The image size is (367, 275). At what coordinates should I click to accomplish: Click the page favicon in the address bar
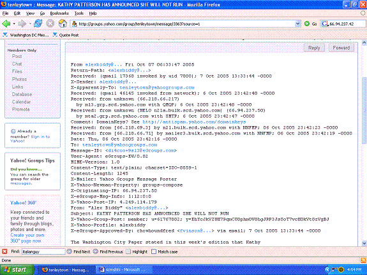click(x=75, y=24)
